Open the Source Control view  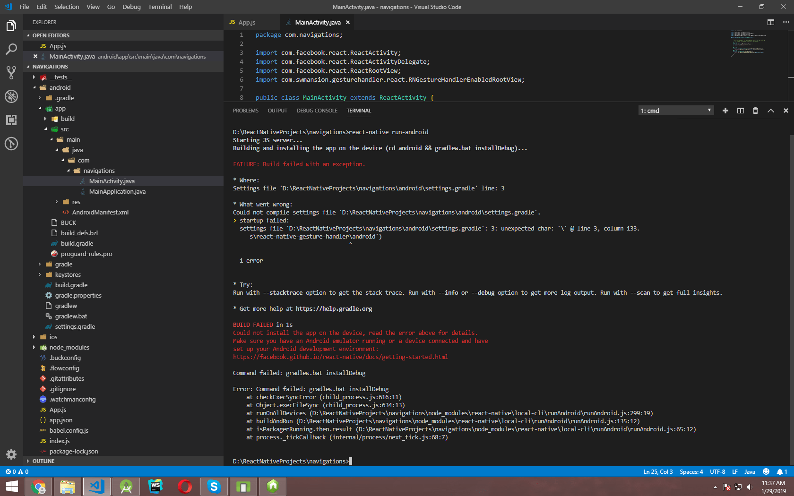(x=11, y=73)
